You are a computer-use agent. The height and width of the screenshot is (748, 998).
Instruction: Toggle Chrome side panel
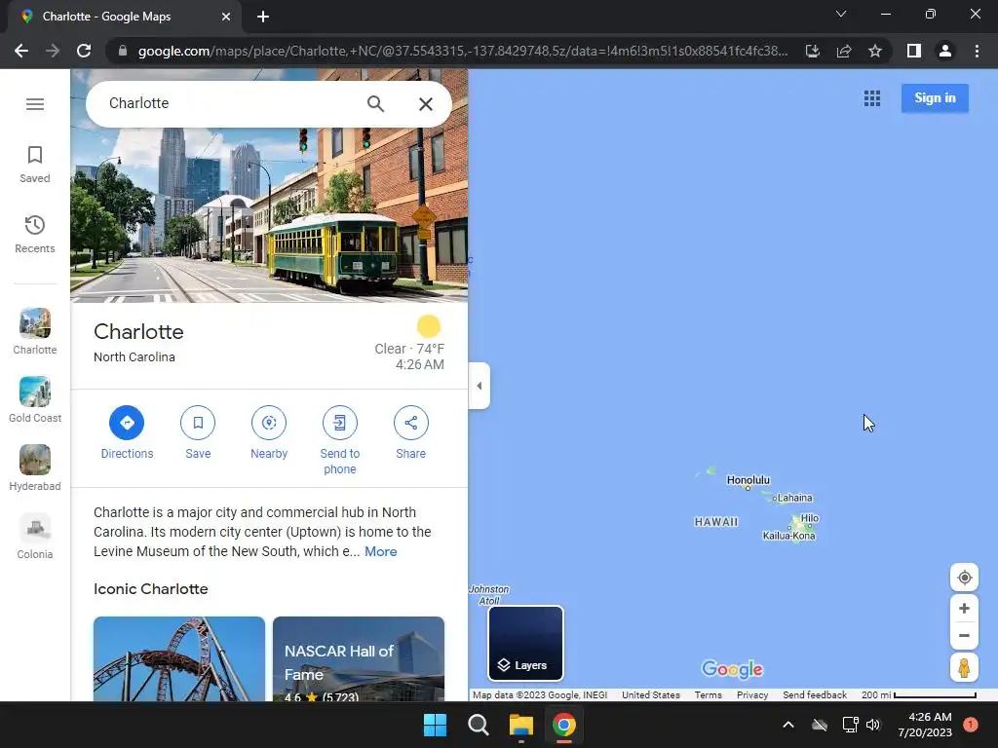[x=914, y=51]
